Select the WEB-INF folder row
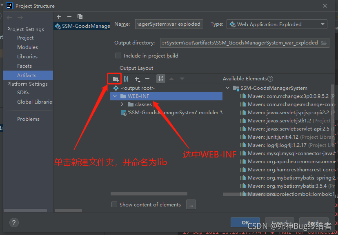Screen dimensions: 338x235 pos(167,96)
